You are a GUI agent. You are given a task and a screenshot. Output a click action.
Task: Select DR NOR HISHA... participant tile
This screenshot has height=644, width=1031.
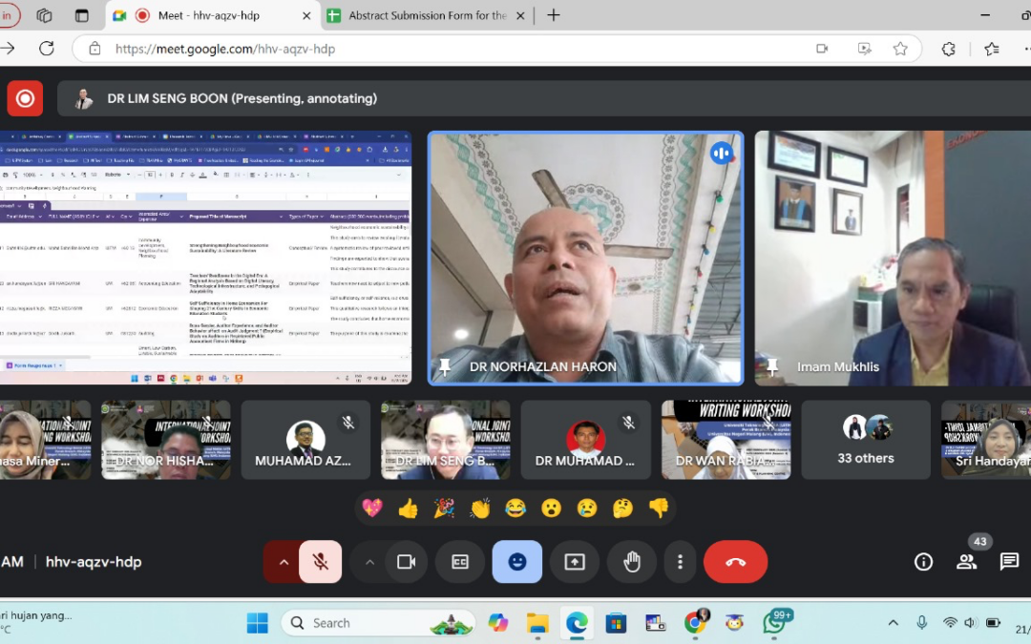click(166, 440)
